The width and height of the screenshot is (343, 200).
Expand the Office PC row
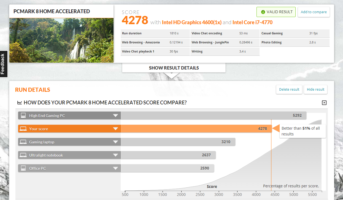(x=116, y=168)
